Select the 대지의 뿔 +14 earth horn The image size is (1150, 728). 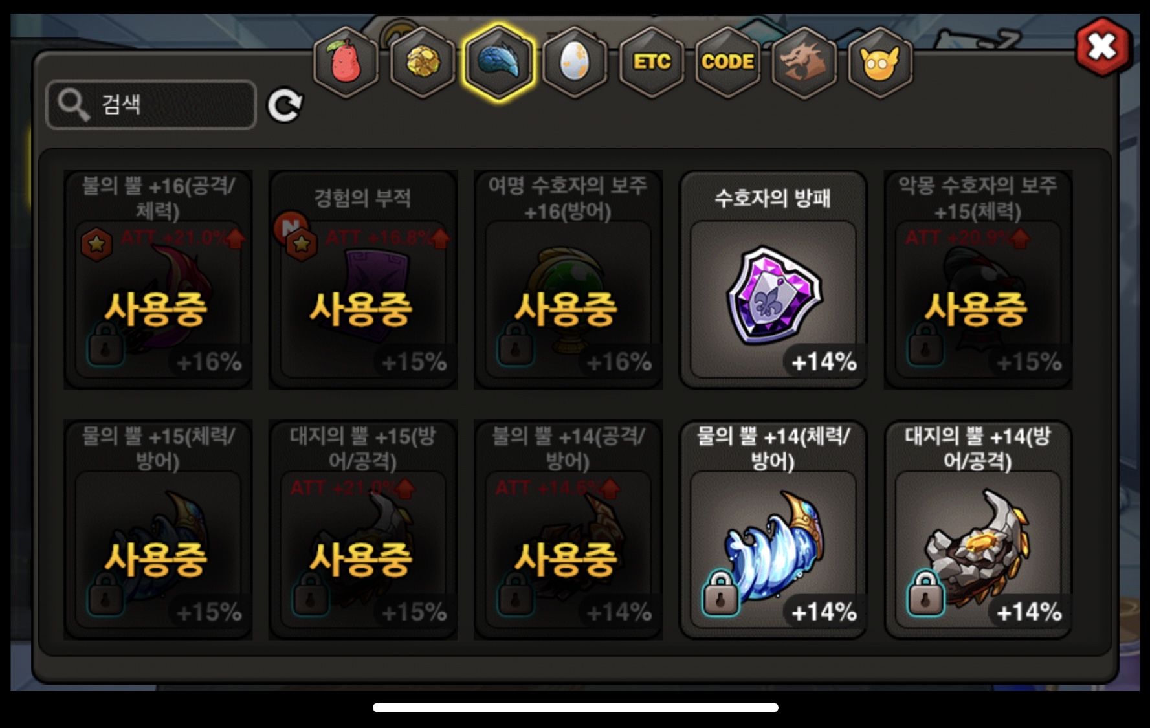pos(978,529)
